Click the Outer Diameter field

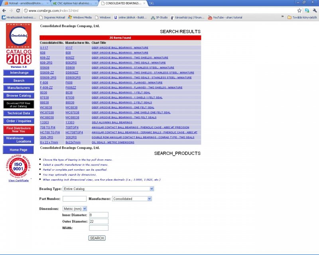point(98,222)
